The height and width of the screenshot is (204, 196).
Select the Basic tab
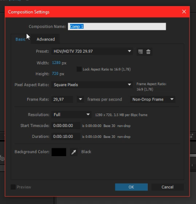[x=20, y=39]
